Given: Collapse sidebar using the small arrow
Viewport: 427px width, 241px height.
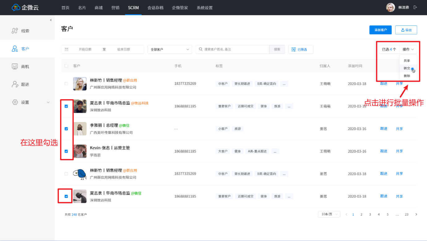Looking at the screenshot, I should [50, 20].
